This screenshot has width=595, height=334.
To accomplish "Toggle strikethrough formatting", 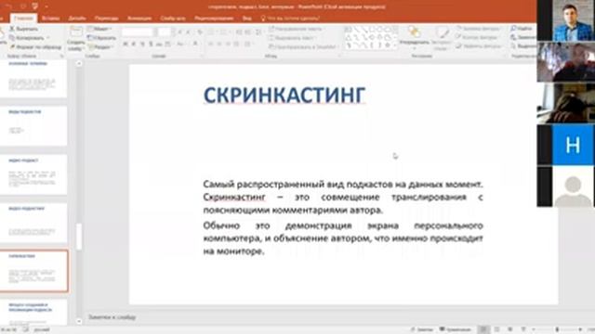I will (159, 45).
